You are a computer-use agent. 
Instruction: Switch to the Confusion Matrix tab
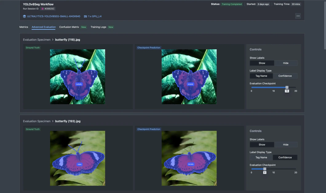[x=69, y=27]
